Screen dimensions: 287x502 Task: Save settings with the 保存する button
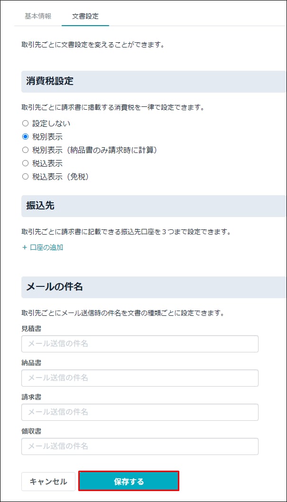point(129,481)
